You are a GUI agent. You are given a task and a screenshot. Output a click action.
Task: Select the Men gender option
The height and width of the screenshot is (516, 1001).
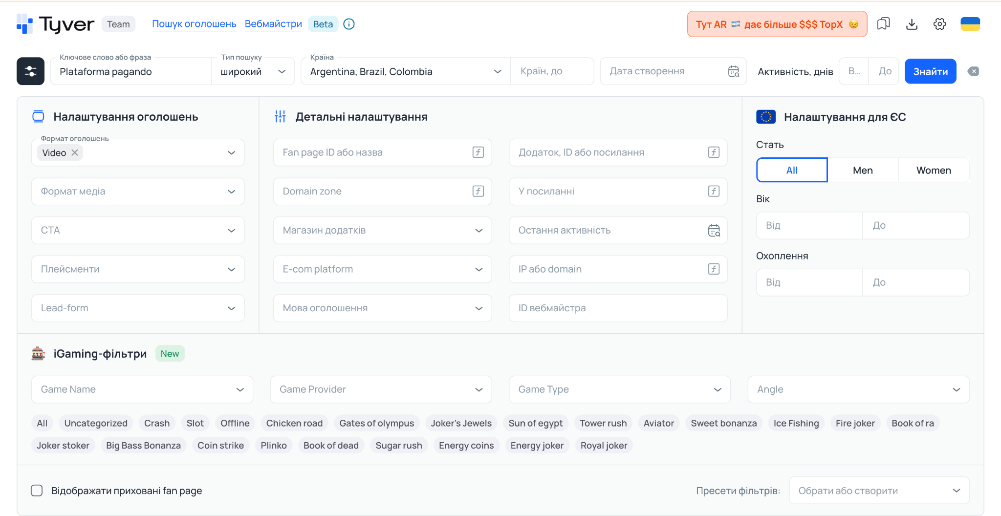pos(863,170)
